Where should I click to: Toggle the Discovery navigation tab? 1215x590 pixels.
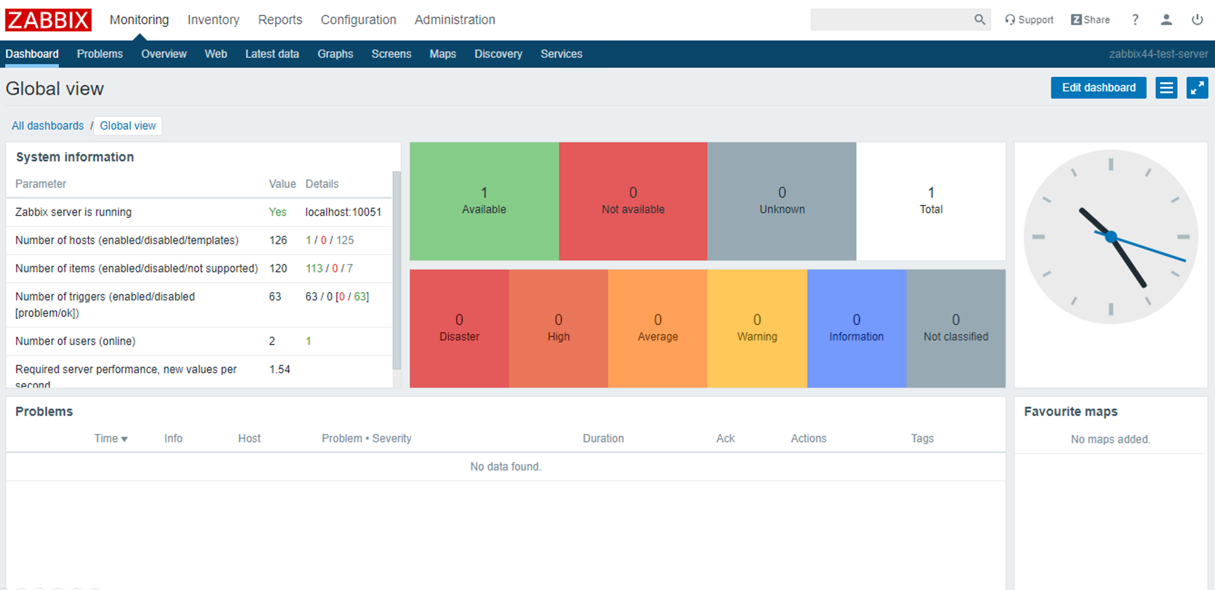tap(498, 53)
